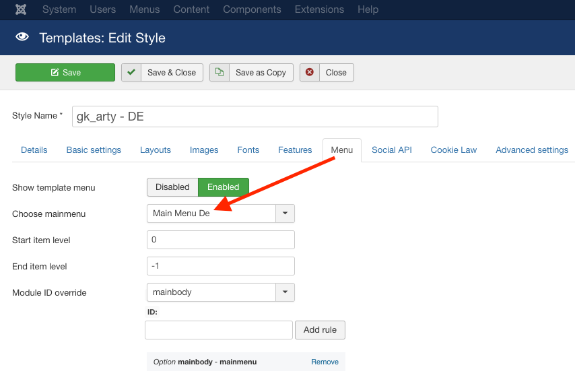The image size is (575, 392).
Task: Switch to the Advanced settings tab
Action: [532, 150]
